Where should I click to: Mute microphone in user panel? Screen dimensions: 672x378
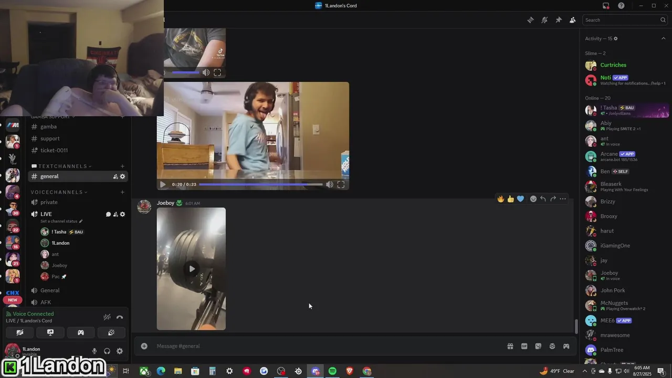pos(94,351)
